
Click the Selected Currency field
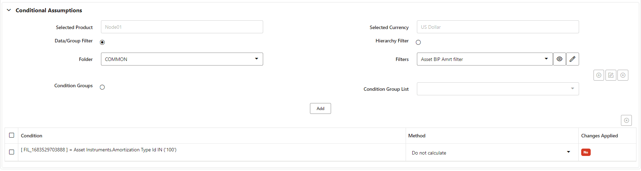[x=497, y=27]
